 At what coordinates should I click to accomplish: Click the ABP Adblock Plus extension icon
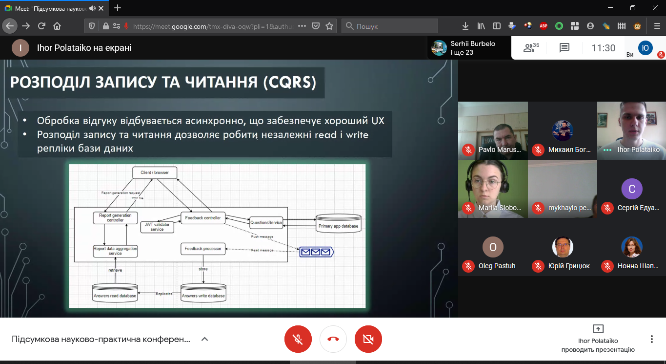543,26
